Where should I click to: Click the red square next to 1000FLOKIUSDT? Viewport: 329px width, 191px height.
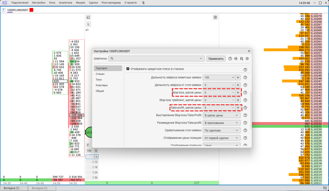31,10
